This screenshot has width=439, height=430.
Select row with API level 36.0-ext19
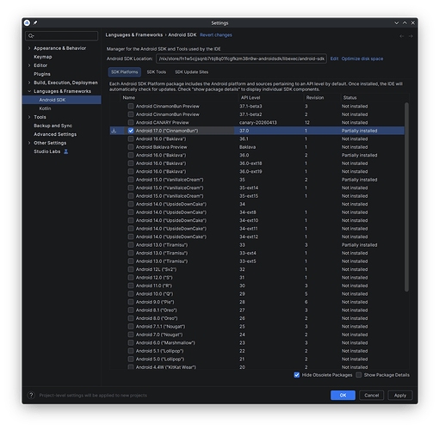[x=257, y=171]
